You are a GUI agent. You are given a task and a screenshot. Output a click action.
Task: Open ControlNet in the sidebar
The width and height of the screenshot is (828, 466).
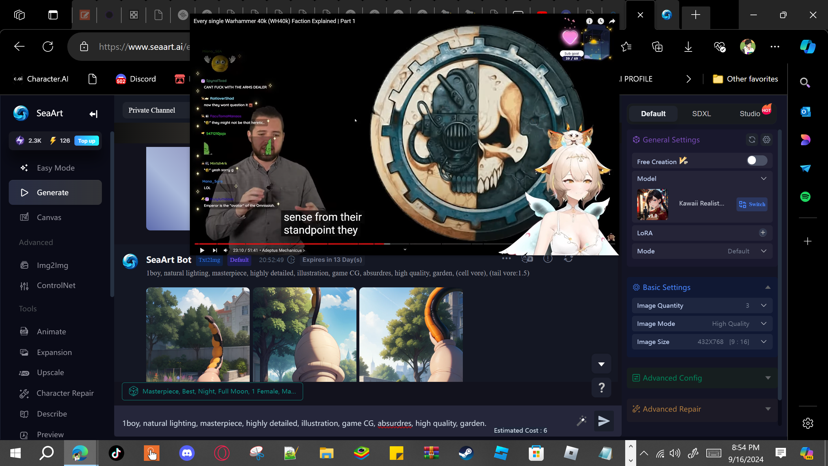[55, 285]
